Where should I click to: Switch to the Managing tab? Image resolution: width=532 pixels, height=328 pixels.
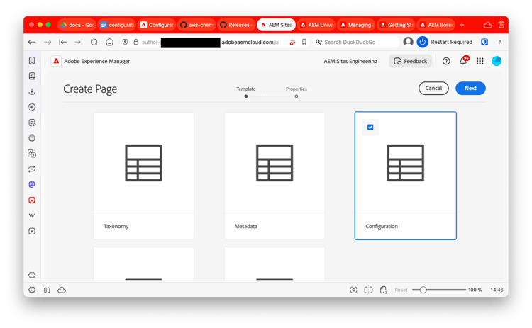[x=356, y=25]
